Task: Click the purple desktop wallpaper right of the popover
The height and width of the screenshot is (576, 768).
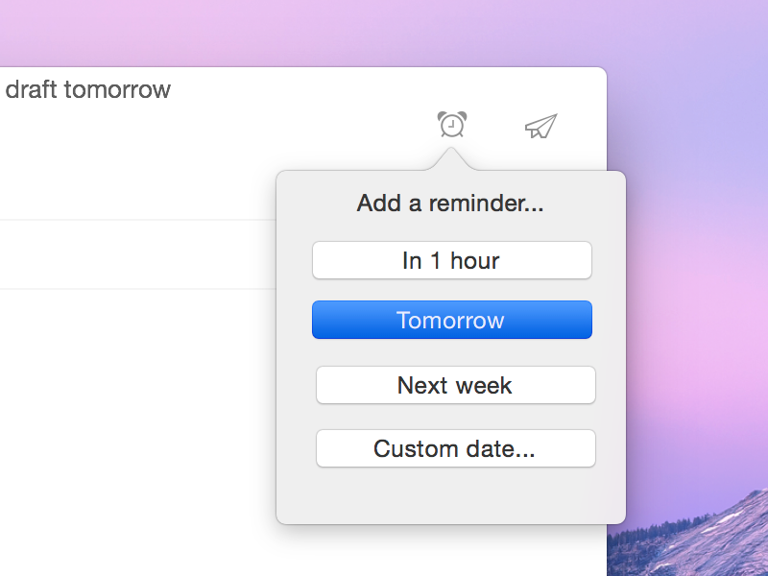Action: (691, 288)
